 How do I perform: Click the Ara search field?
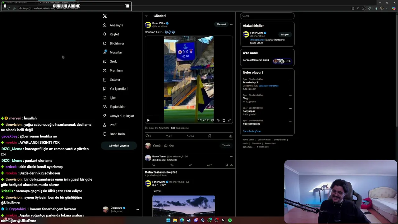267,16
